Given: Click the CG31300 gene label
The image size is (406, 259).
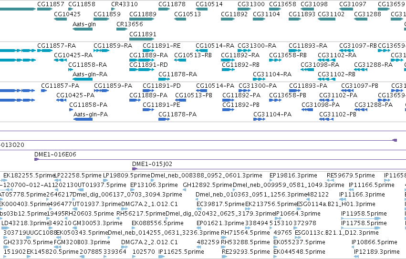Looking at the screenshot, I should coord(251,4).
